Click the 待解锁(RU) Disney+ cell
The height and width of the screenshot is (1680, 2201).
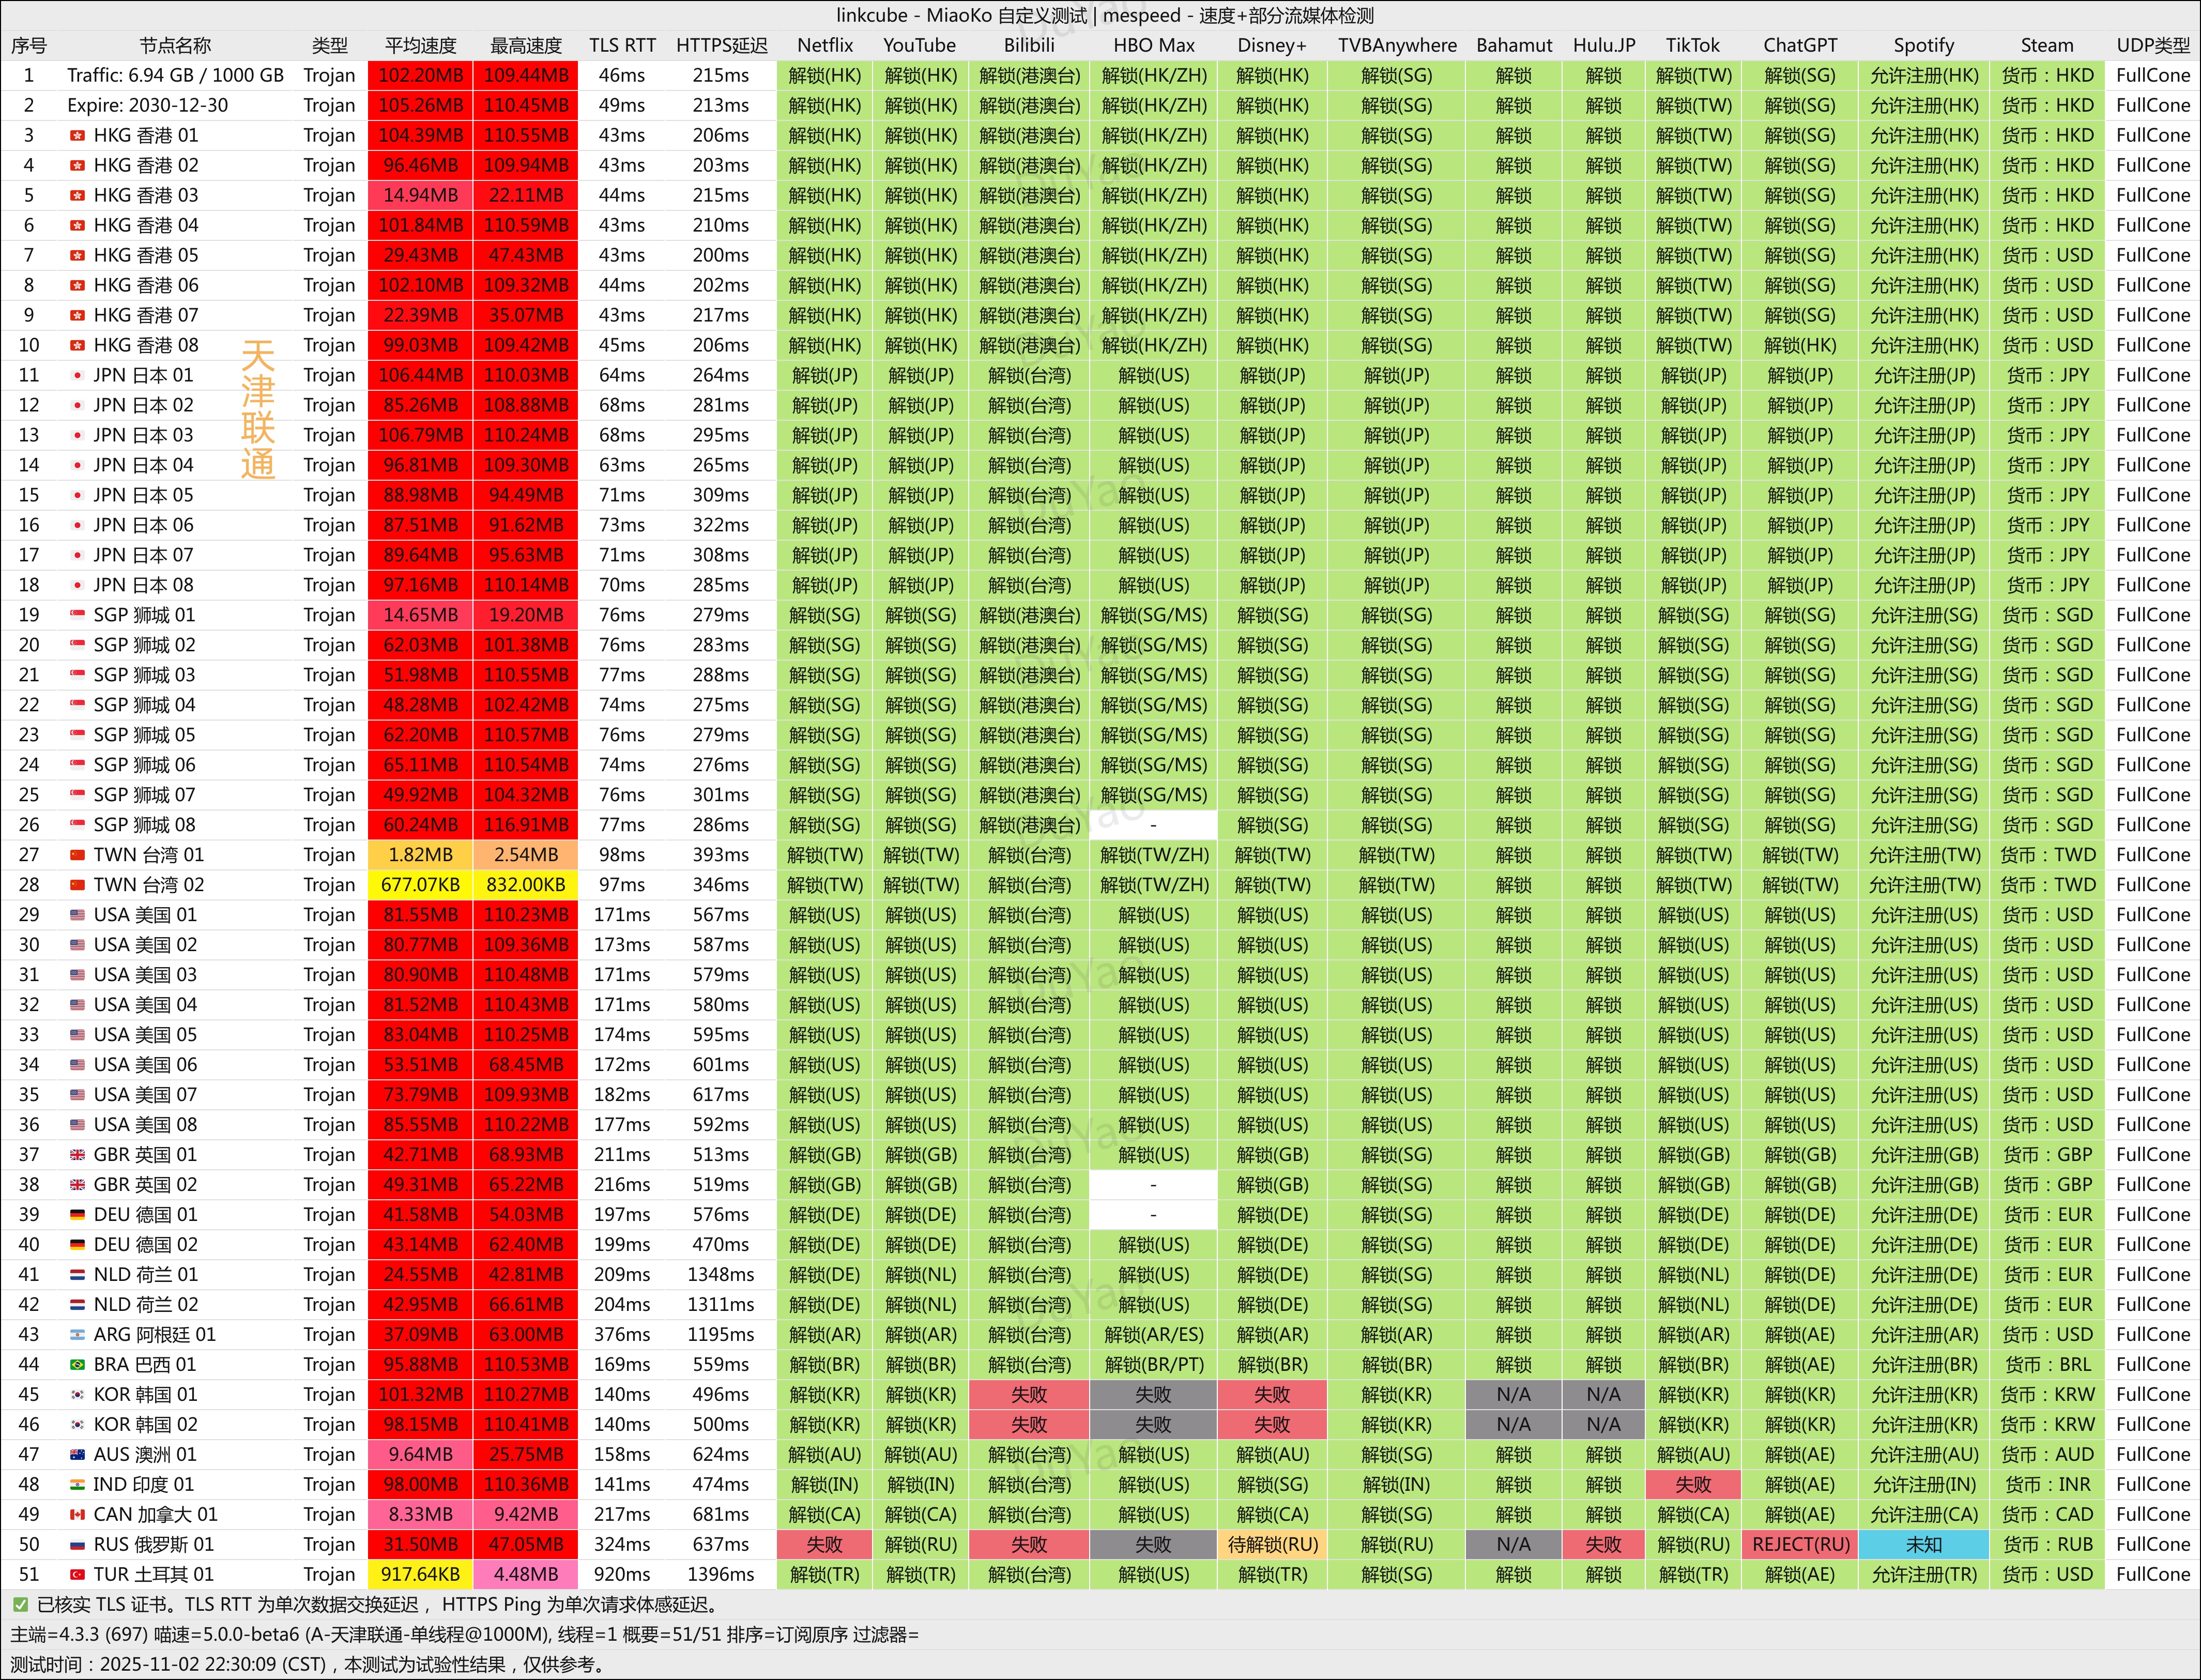click(x=1272, y=1545)
